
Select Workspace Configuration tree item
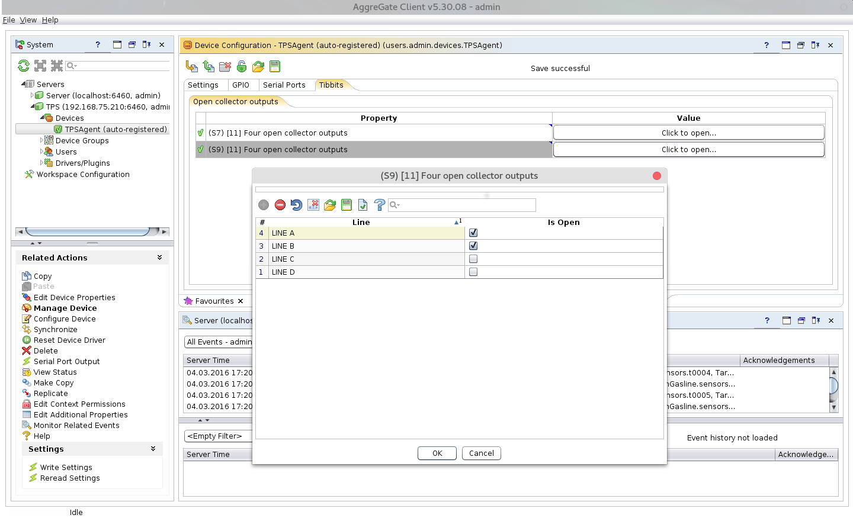83,174
